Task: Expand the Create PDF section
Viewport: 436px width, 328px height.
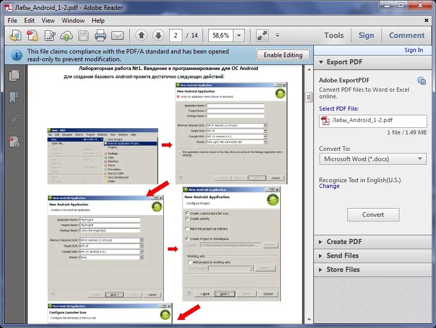Action: pyautogui.click(x=373, y=241)
